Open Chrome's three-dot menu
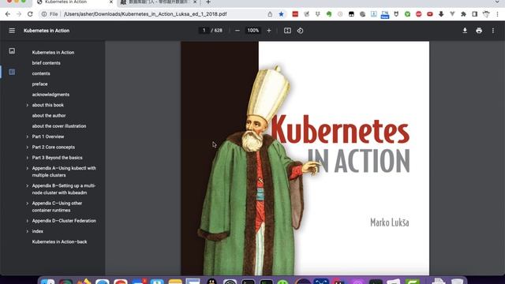This screenshot has width=505, height=284. [x=498, y=14]
